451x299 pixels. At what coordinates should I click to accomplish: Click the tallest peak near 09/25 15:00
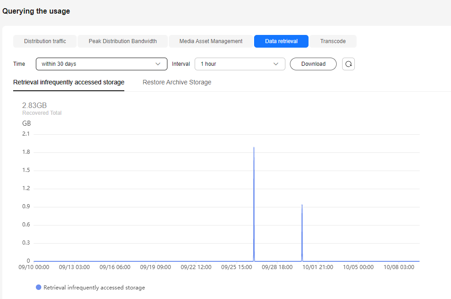click(254, 147)
